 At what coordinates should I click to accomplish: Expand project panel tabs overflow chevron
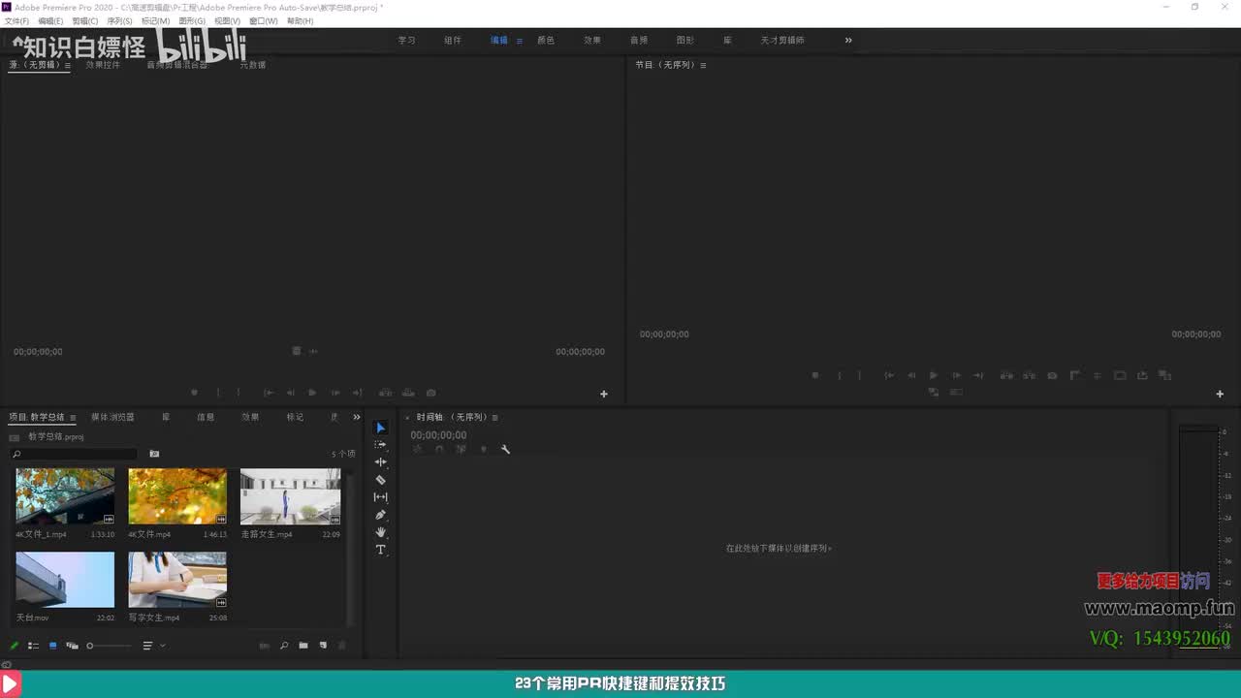click(x=356, y=417)
